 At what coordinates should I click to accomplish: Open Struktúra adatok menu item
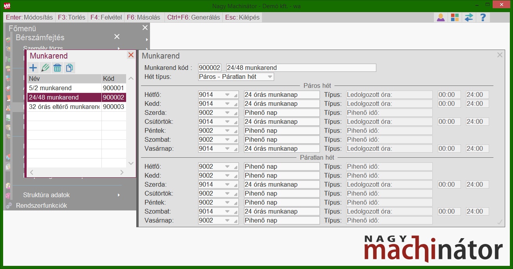tap(47, 195)
